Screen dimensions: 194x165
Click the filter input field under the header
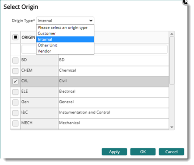click(x=95, y=49)
